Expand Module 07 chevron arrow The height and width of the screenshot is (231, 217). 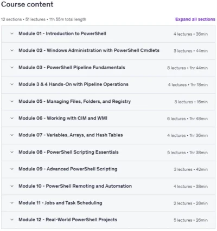12,135
